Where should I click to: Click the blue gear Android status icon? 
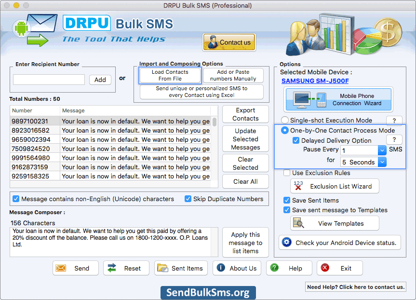(286, 242)
